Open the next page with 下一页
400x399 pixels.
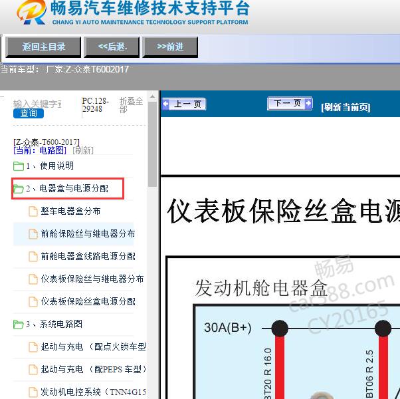pyautogui.click(x=290, y=103)
